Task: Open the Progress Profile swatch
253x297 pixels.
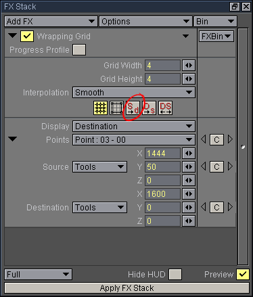Action: point(79,49)
